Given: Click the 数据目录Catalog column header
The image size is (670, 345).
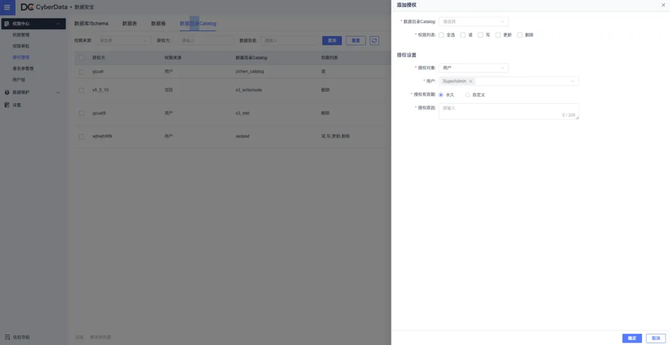Looking at the screenshot, I should tap(251, 57).
